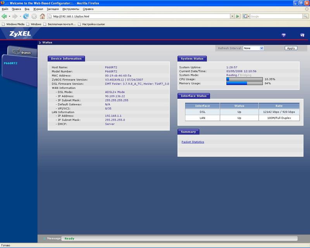The image size is (310, 248).
Task: Click the Firefox icon in title bar
Action: click(x=2, y=3)
